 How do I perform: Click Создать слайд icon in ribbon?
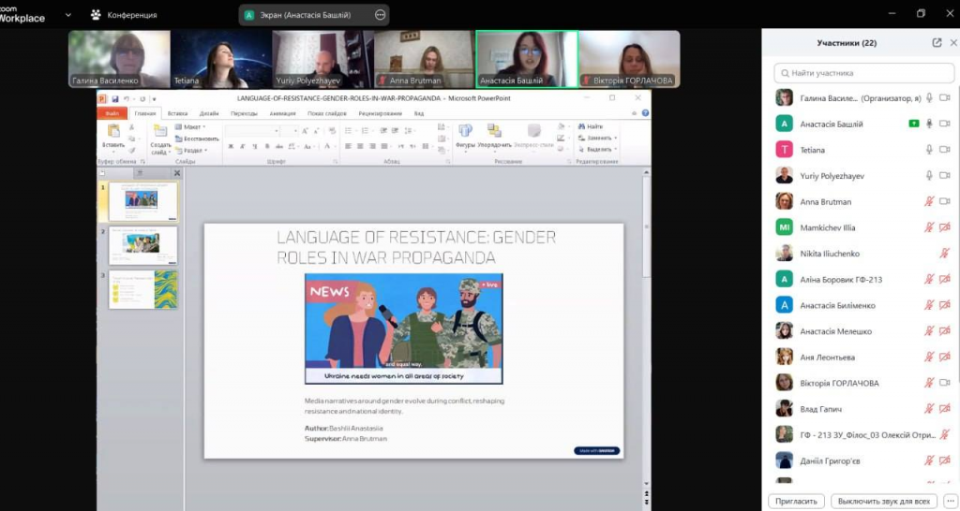point(160,132)
